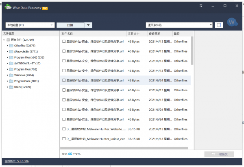Click the found-files count 46 in status line

(x=70, y=154)
